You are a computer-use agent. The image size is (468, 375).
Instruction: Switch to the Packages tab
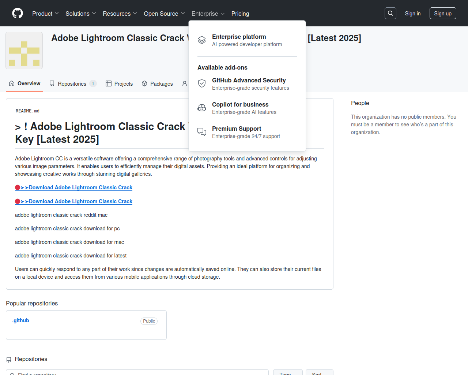(x=157, y=83)
